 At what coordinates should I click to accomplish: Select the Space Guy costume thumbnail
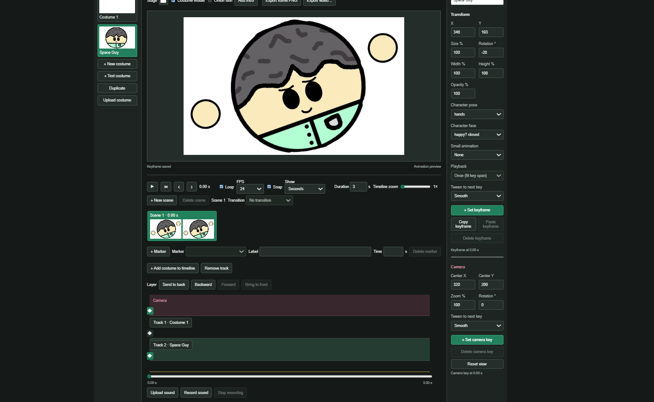pos(117,41)
